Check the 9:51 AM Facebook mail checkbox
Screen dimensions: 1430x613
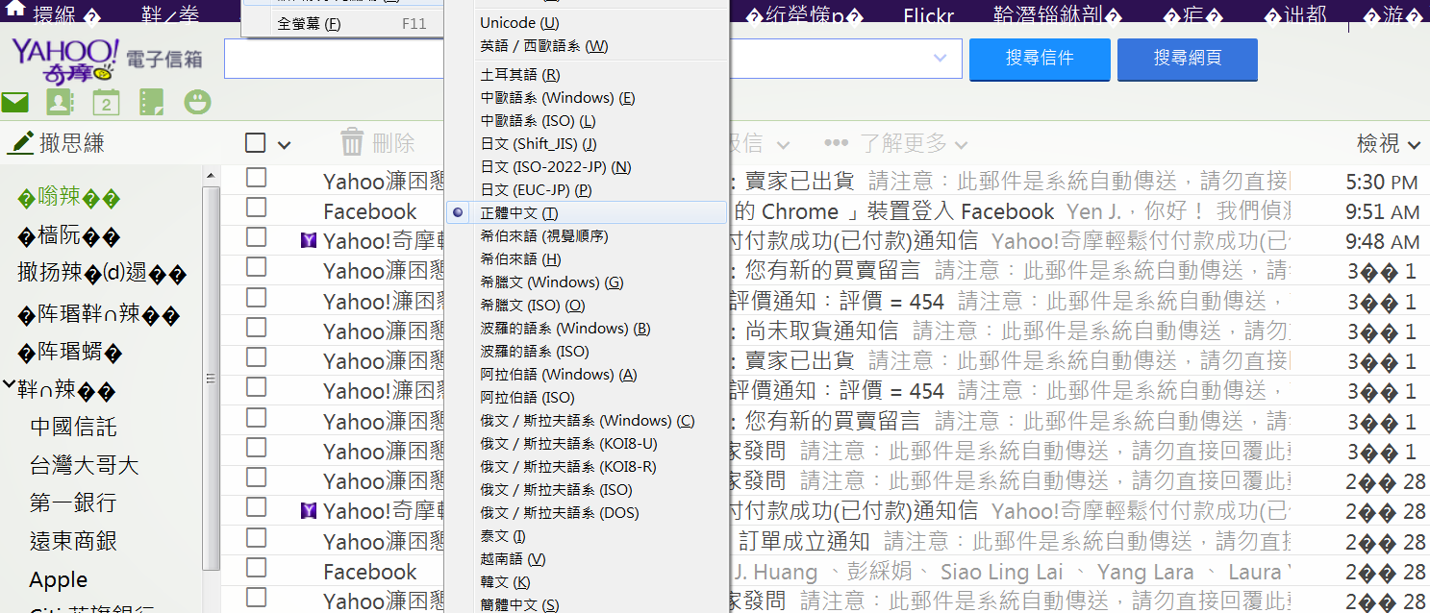256,208
